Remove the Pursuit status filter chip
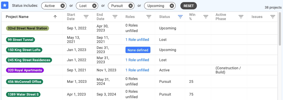This screenshot has width=283, height=100. coord(130,6)
